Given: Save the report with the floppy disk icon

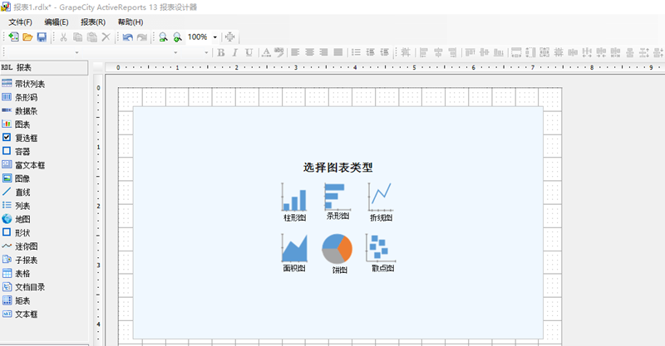Looking at the screenshot, I should click(x=42, y=37).
